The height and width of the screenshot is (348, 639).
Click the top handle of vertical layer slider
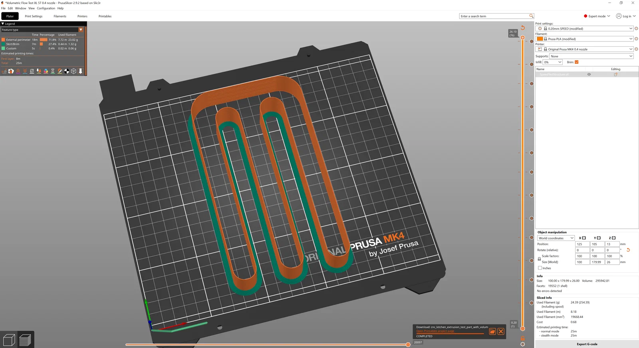pyautogui.click(x=522, y=38)
